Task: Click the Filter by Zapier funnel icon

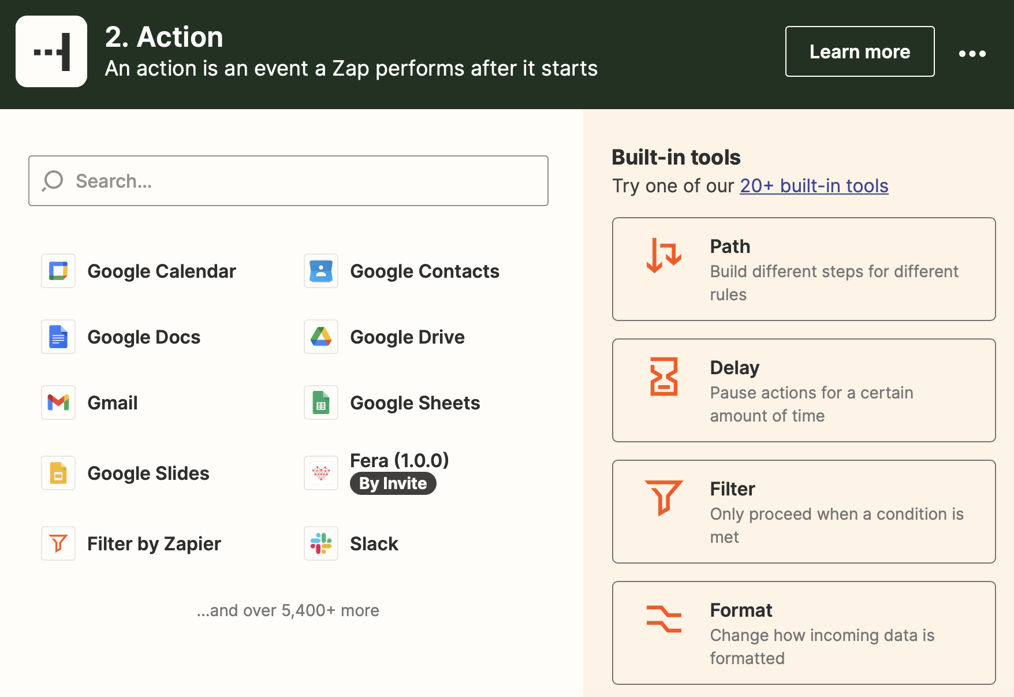Action: click(x=58, y=543)
